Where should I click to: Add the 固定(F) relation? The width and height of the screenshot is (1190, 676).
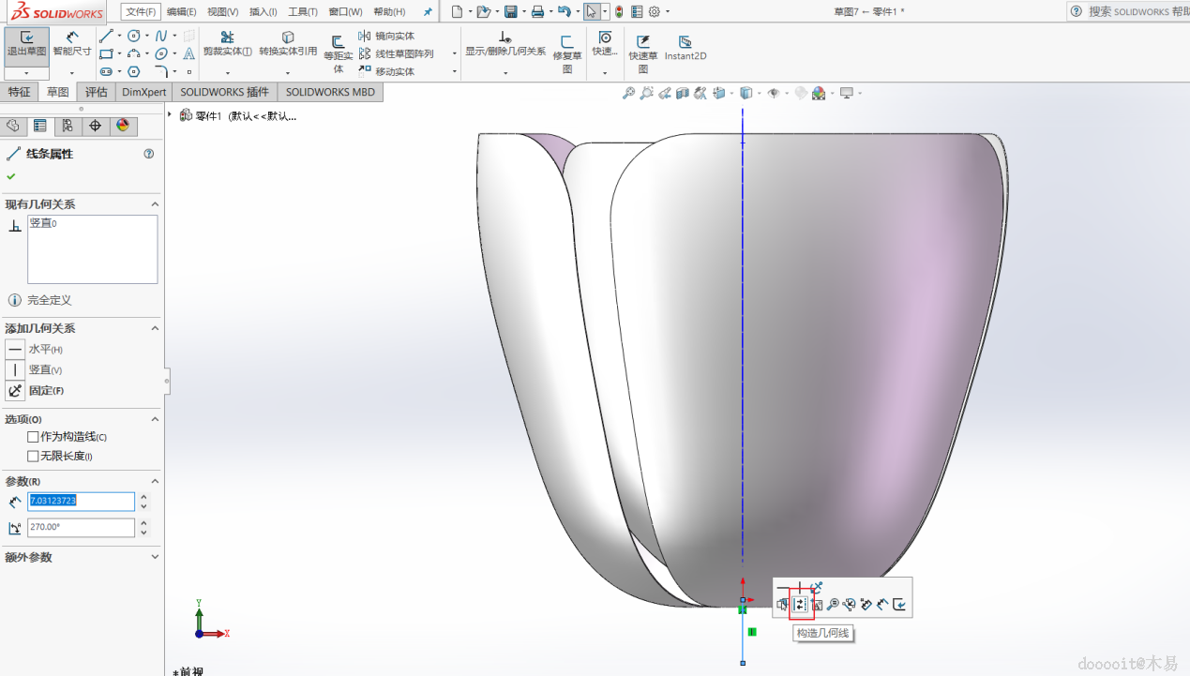coord(15,391)
